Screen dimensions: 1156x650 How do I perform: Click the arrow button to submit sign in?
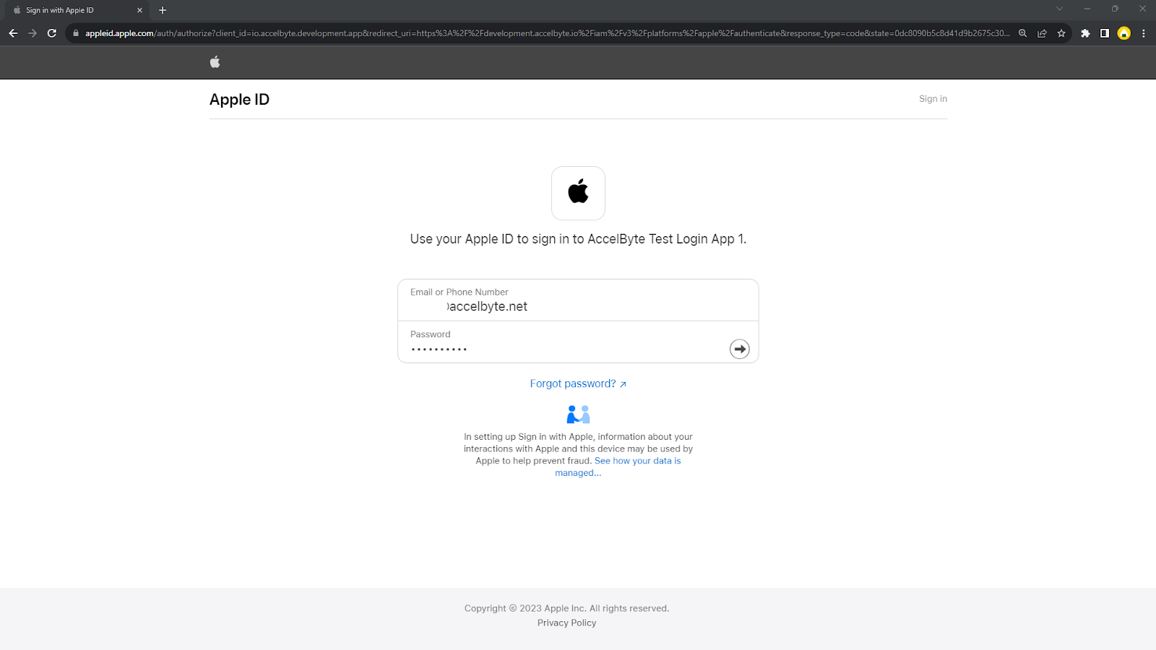coord(739,349)
